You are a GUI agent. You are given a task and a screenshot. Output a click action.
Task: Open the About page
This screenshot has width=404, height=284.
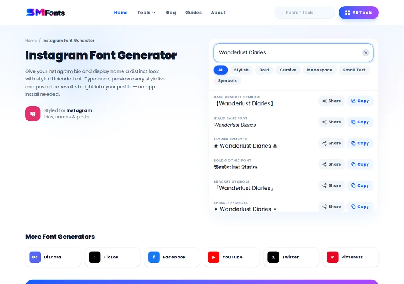tap(218, 13)
